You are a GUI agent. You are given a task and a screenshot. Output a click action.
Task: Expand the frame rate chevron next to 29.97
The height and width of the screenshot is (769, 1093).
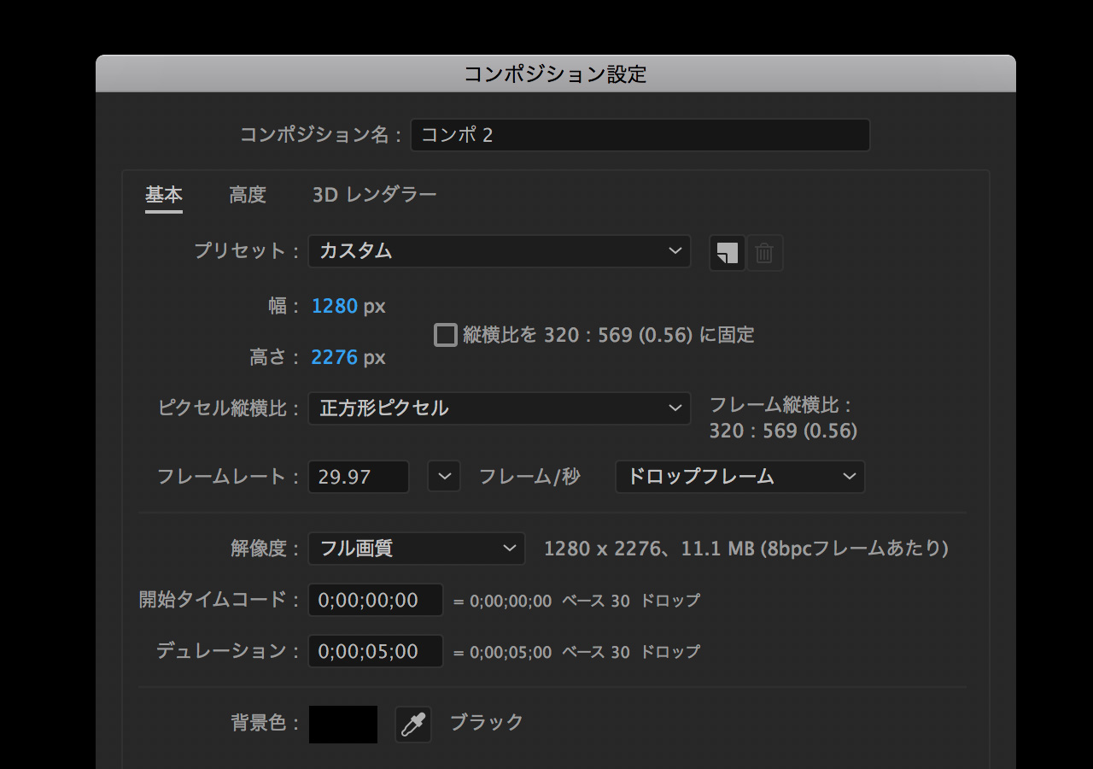click(x=444, y=477)
